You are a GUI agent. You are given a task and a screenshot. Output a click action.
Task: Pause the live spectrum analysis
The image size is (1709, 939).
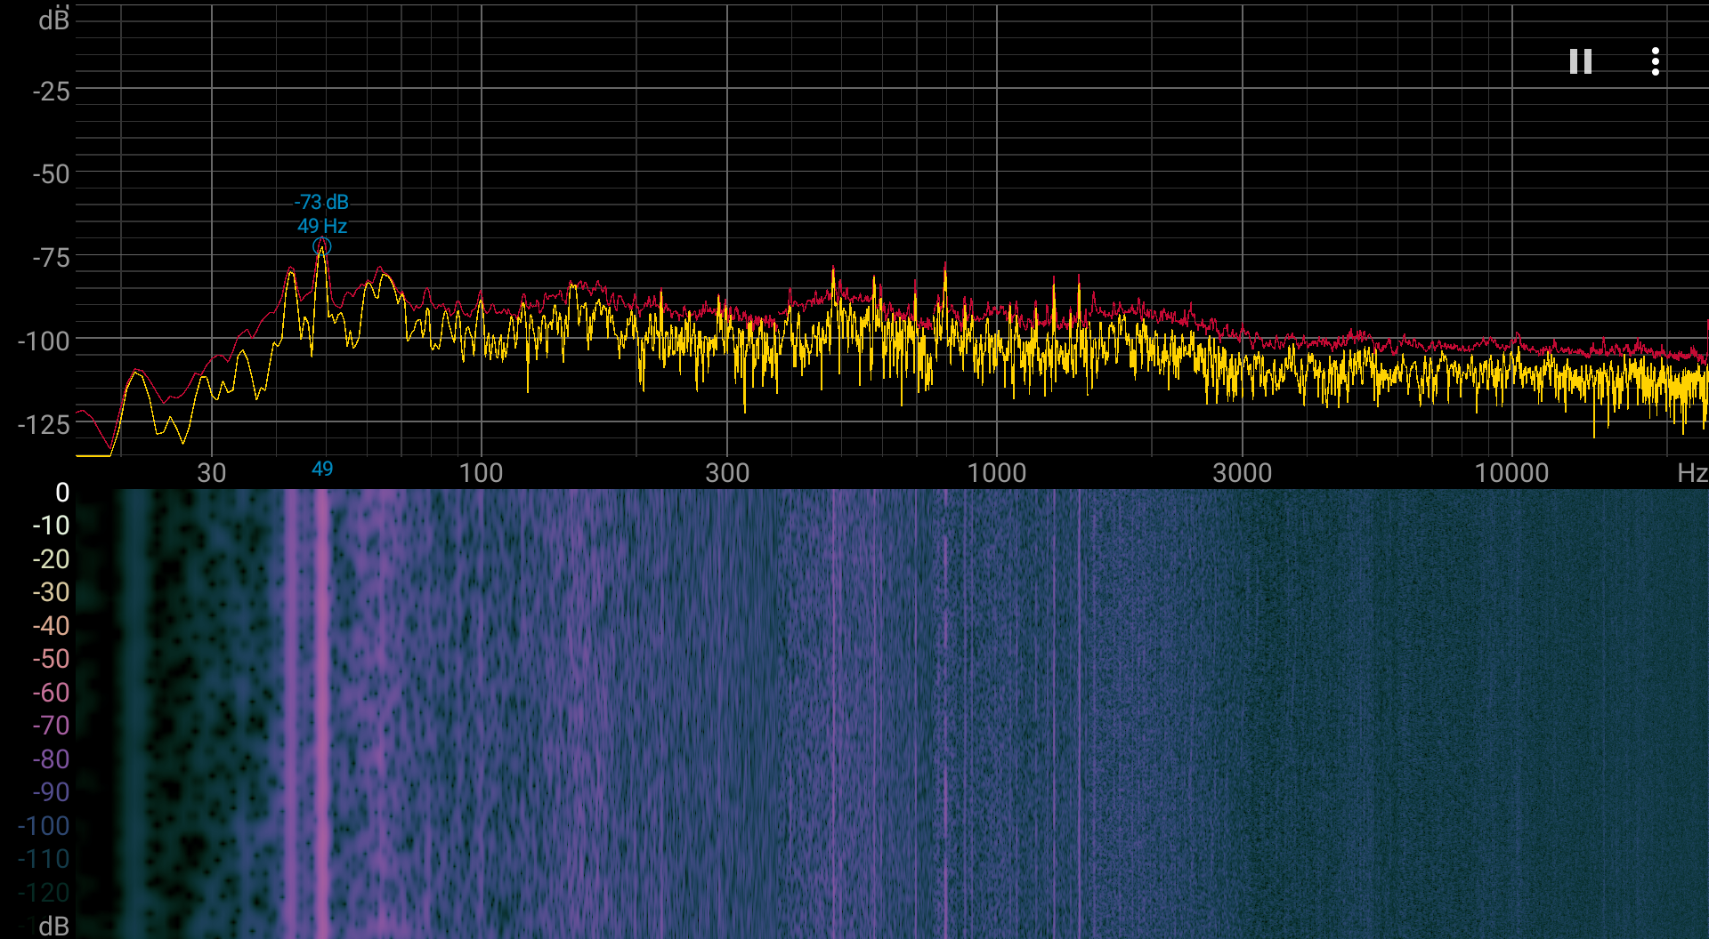1580,61
